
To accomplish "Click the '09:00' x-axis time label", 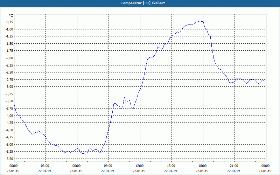I will 108,166.
